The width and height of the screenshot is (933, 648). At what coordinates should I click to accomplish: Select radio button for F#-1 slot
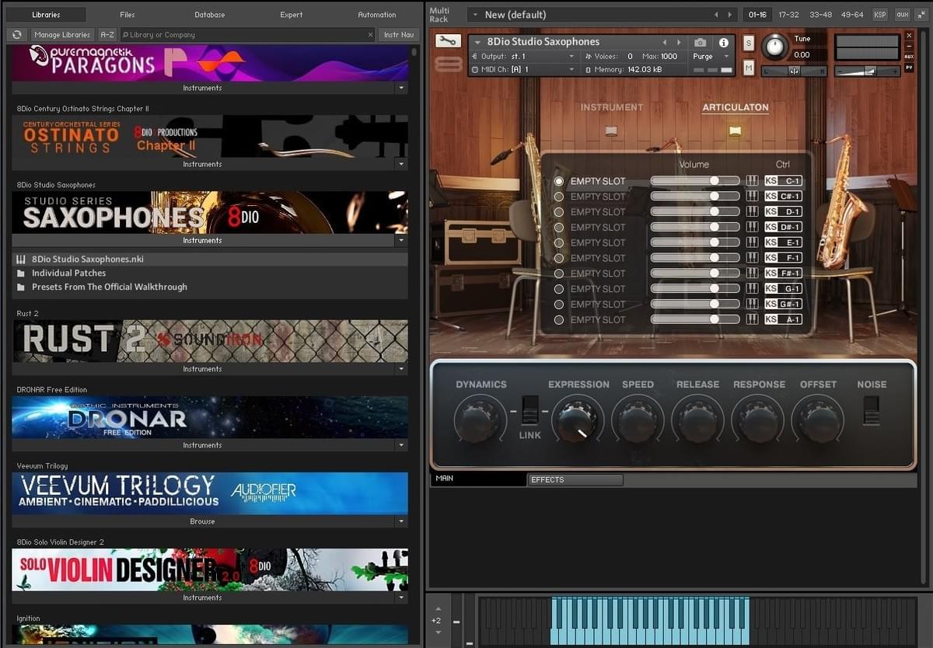pos(558,273)
